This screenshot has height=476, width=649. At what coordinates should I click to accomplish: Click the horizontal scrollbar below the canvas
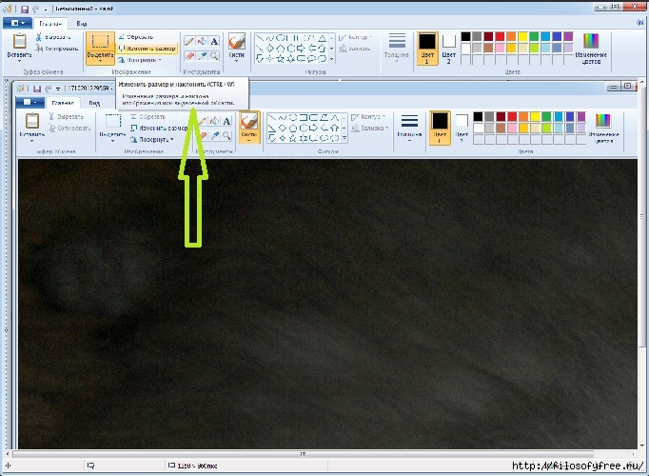tap(303, 454)
